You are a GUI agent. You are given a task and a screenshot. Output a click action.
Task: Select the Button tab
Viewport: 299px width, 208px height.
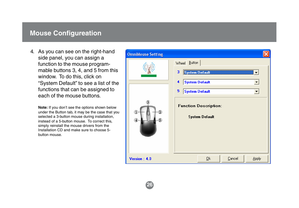tap(194, 63)
